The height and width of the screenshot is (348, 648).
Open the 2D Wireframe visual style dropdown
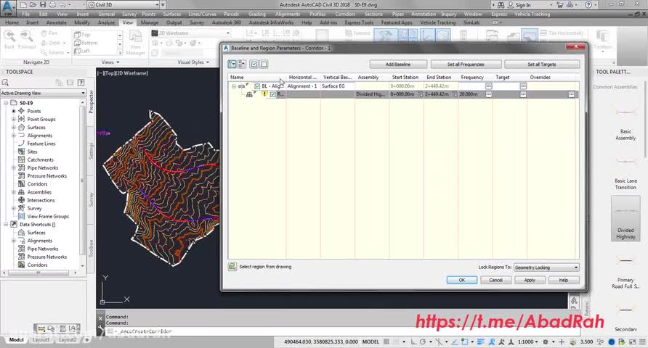click(191, 33)
